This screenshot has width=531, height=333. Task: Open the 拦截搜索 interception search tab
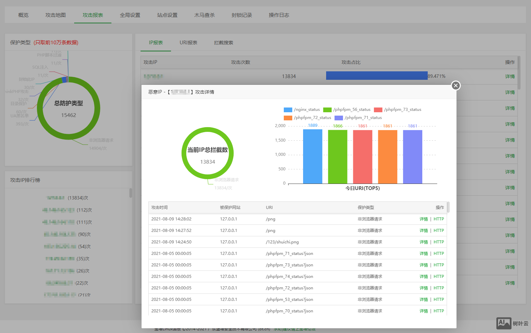pos(224,43)
